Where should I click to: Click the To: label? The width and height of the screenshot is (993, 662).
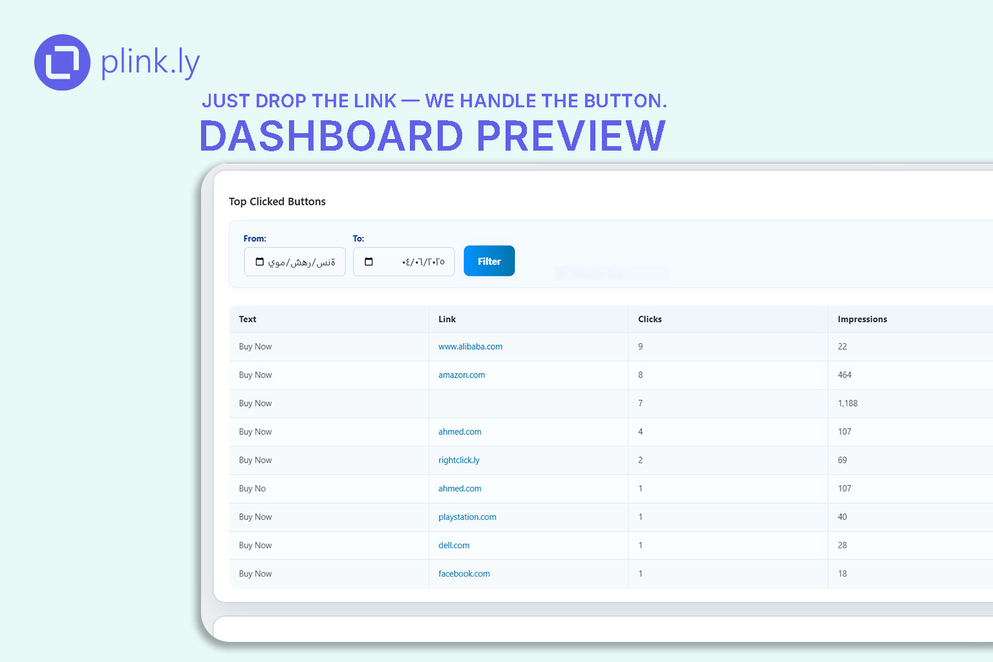pos(358,239)
